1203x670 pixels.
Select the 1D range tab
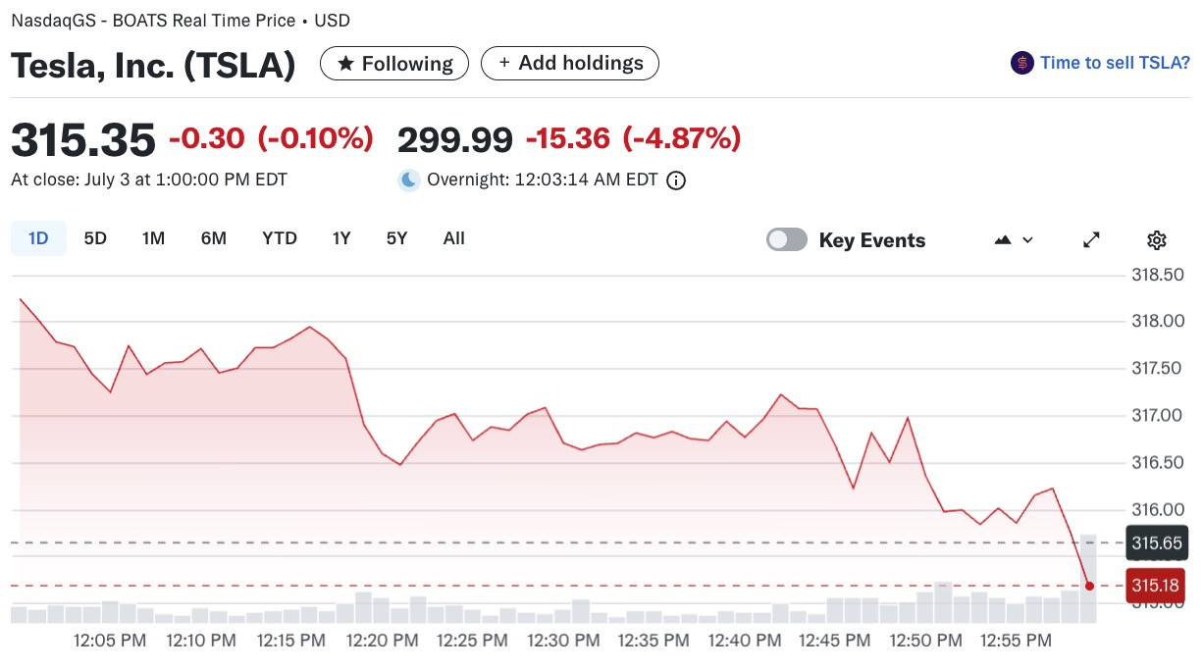point(38,238)
